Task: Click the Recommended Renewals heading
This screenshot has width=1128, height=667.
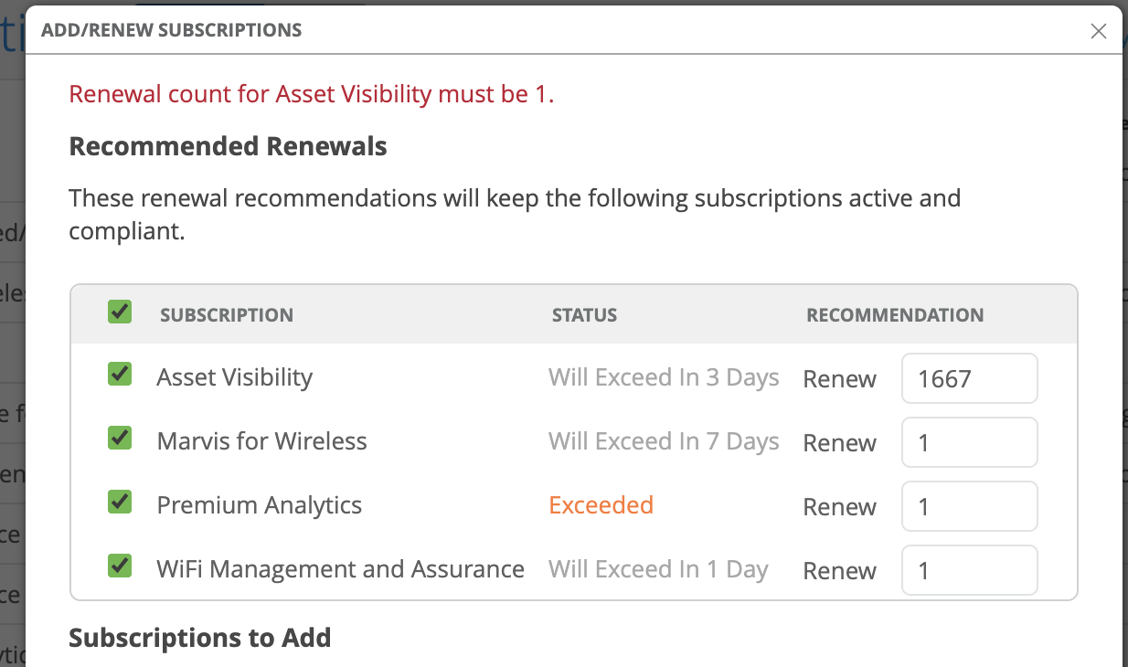Action: 229,146
